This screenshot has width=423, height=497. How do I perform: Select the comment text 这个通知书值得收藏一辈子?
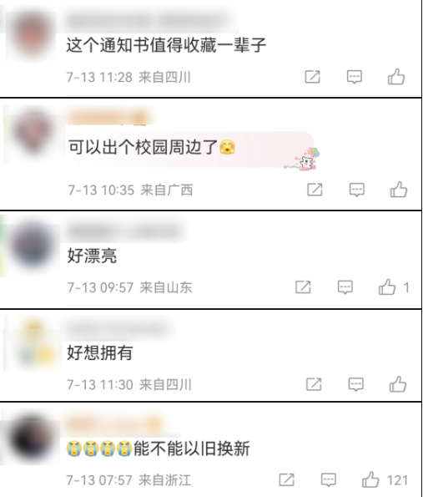[x=166, y=45]
